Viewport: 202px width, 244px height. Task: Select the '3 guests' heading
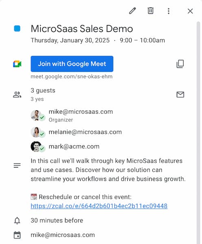(x=43, y=90)
